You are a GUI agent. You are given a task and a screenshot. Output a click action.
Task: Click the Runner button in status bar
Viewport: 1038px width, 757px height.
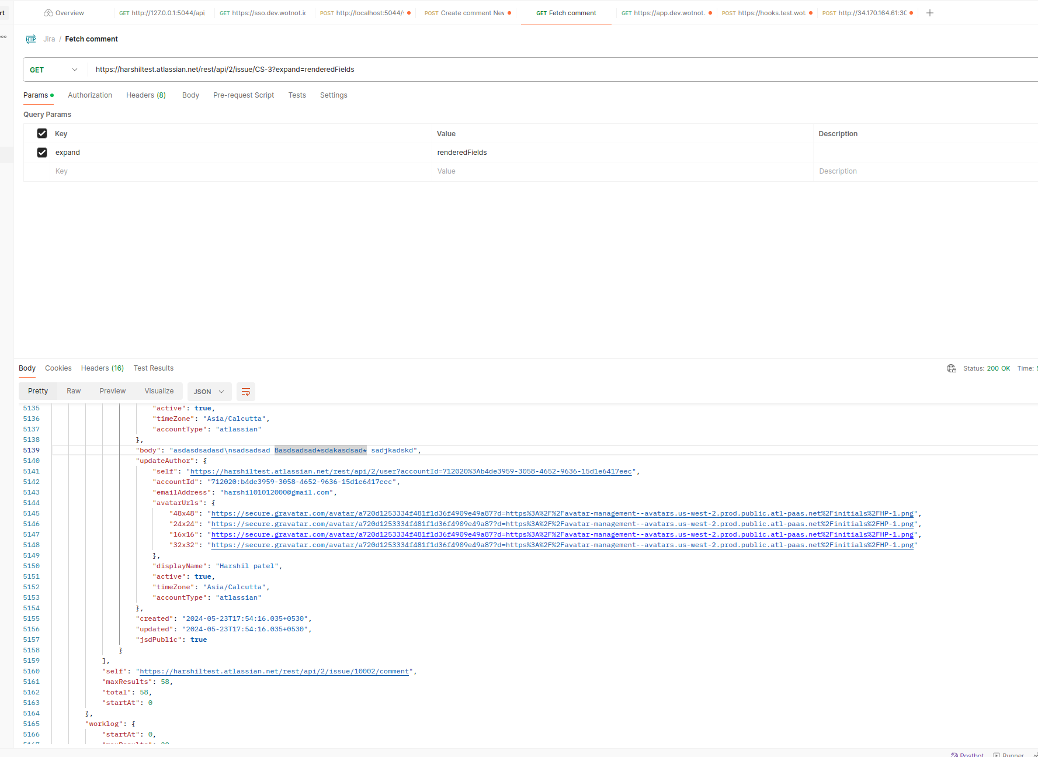pos(1008,755)
